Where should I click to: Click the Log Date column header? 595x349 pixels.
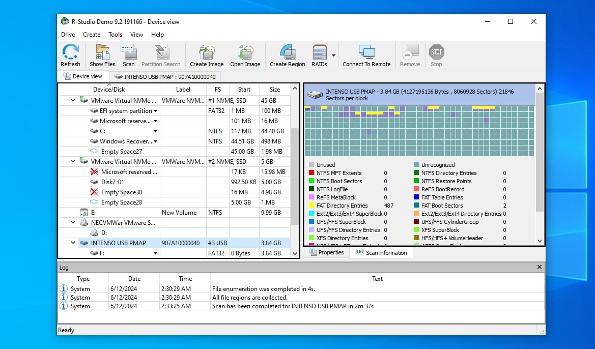coord(134,279)
